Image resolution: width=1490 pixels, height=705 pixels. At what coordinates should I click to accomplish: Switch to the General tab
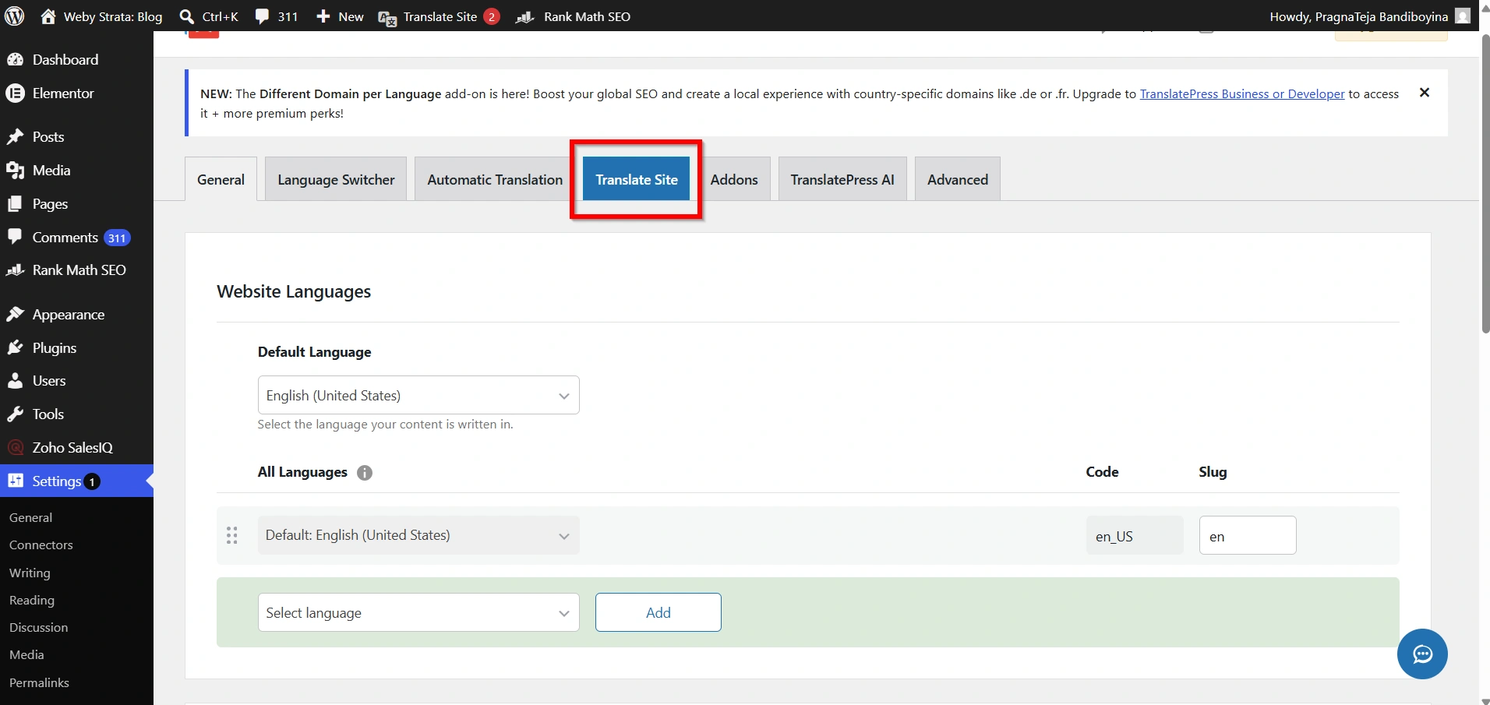point(221,179)
